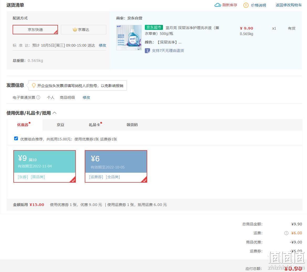Click 修改 in invoice info
The height and width of the screenshot is (272, 307).
(86, 97)
